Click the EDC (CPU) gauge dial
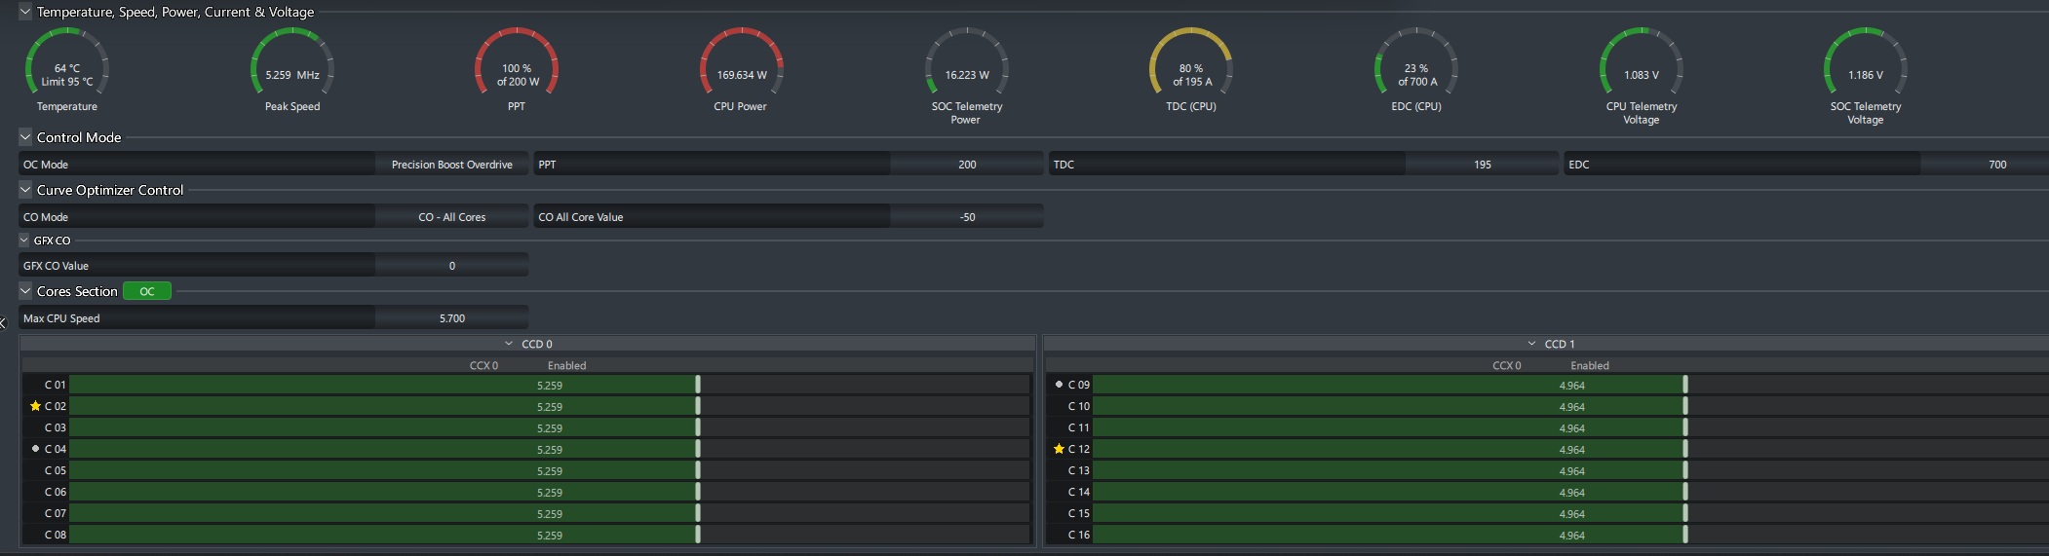 [1416, 62]
